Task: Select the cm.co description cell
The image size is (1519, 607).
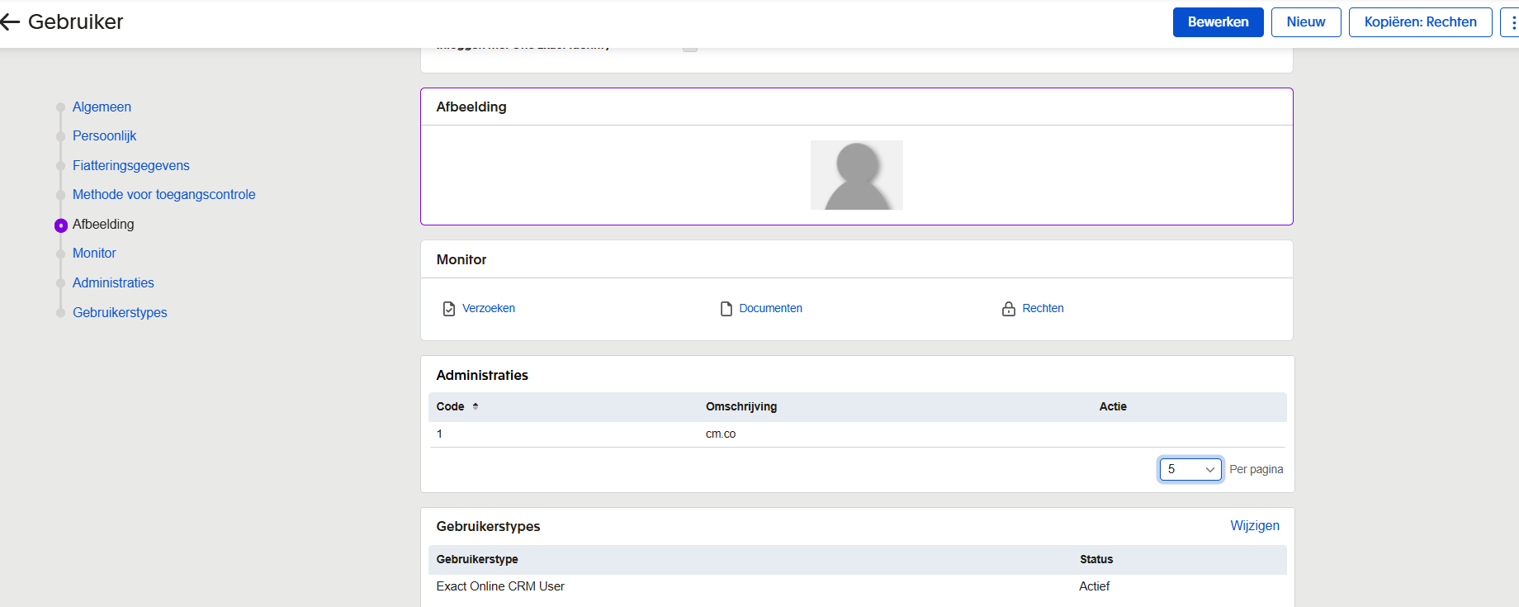Action: coord(721,434)
